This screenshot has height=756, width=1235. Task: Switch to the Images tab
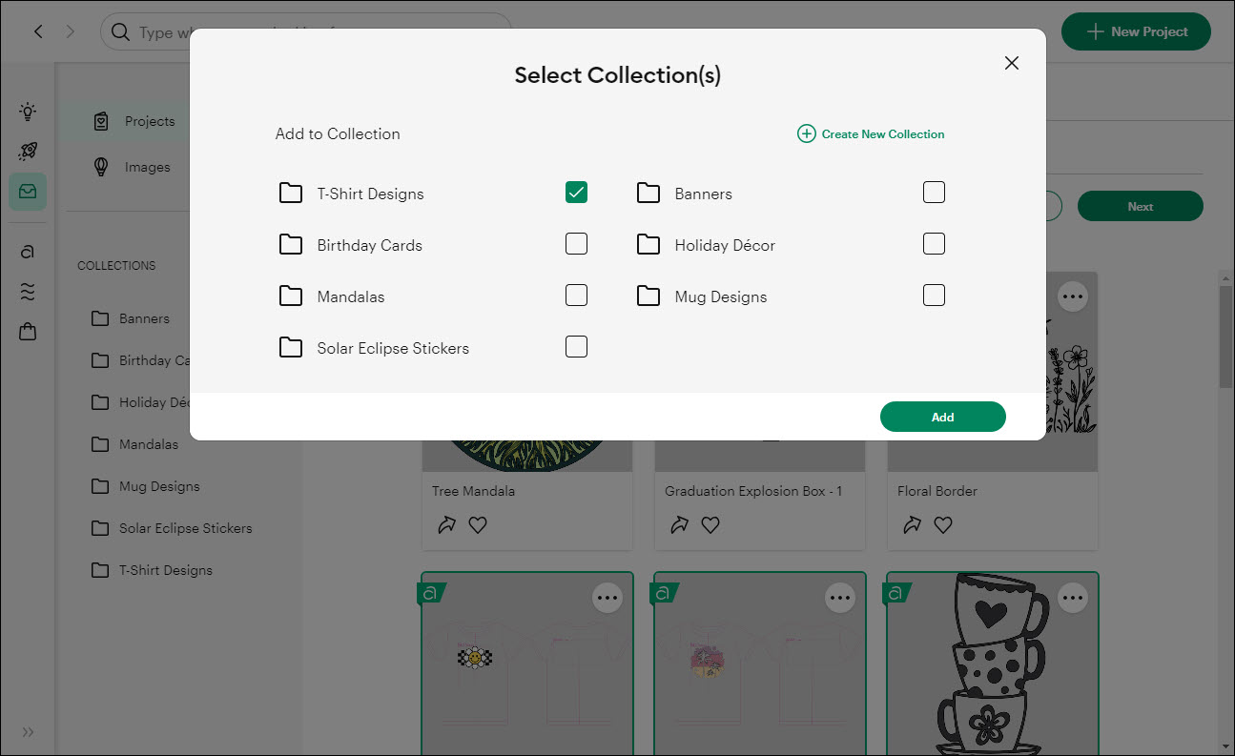coord(147,167)
